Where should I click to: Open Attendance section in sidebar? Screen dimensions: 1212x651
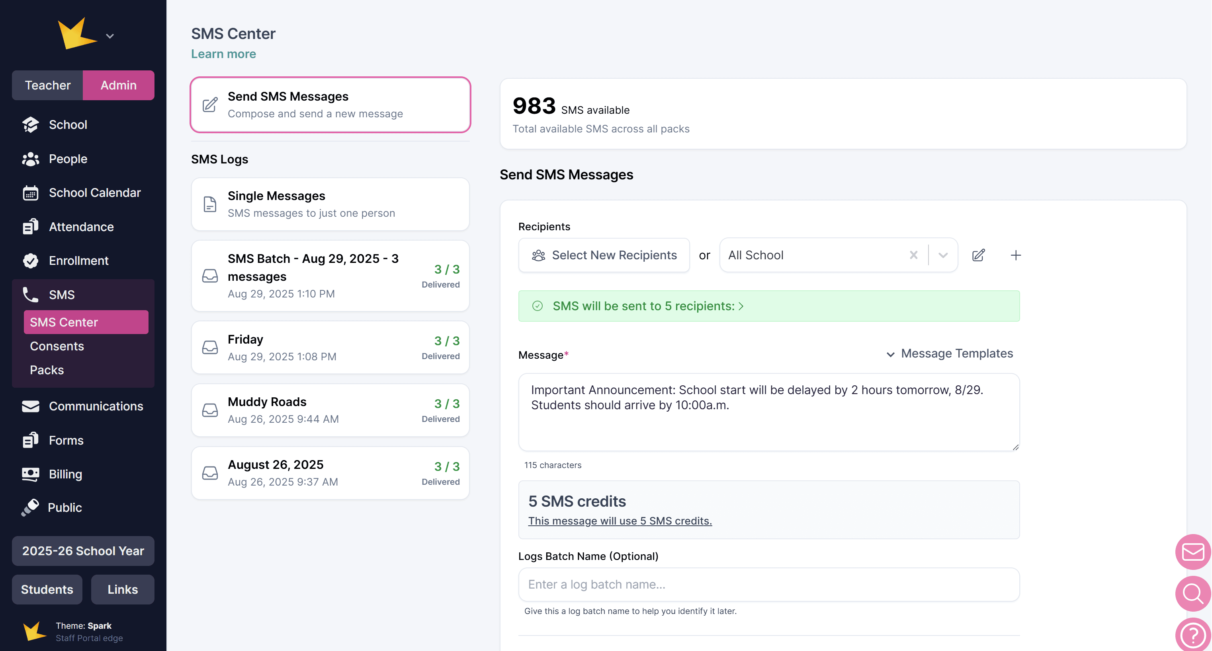[81, 227]
